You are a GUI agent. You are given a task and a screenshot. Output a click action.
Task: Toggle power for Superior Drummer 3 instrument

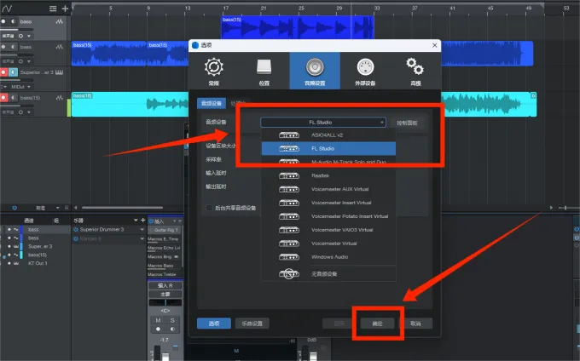pos(76,230)
